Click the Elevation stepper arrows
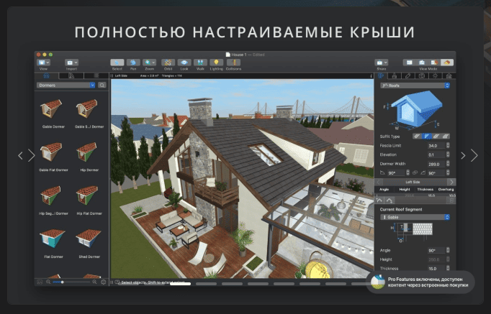491x314 pixels. (448, 154)
